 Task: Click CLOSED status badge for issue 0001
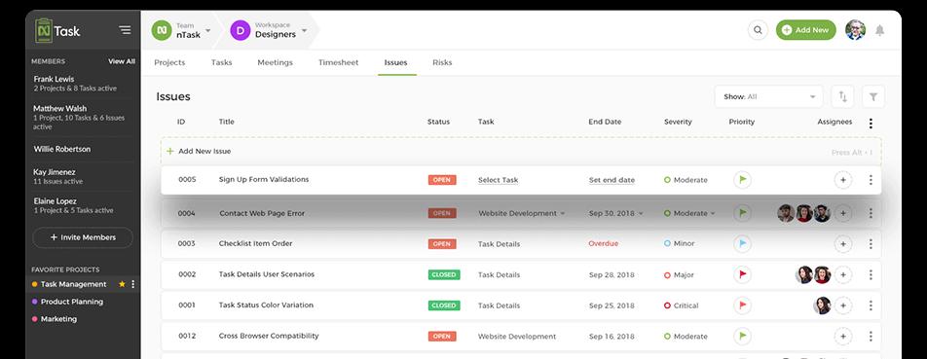(444, 305)
